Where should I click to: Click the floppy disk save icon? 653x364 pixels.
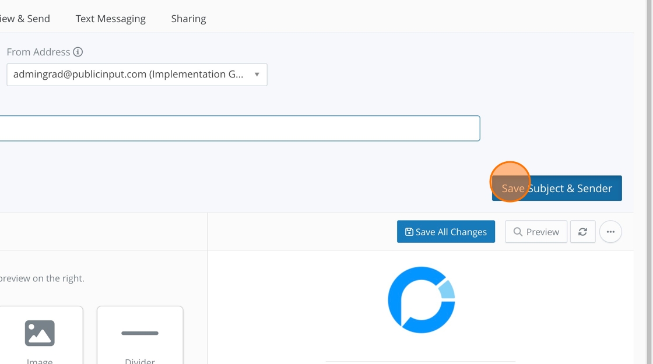point(409,232)
